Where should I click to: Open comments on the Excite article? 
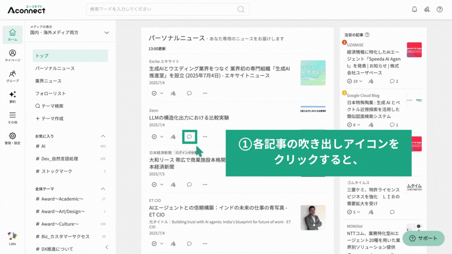[189, 93]
